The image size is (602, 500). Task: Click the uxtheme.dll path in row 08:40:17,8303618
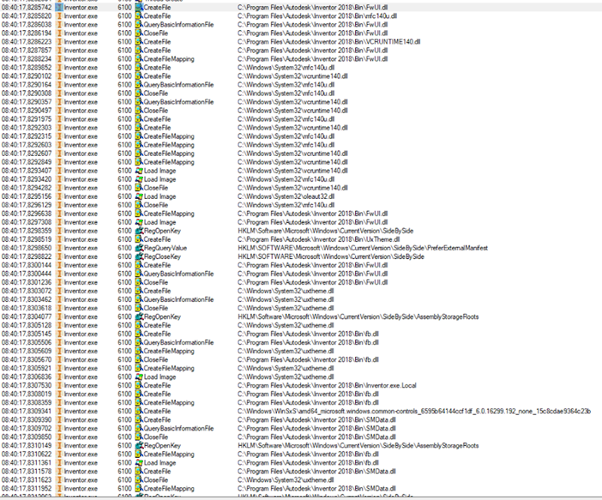[x=286, y=308]
